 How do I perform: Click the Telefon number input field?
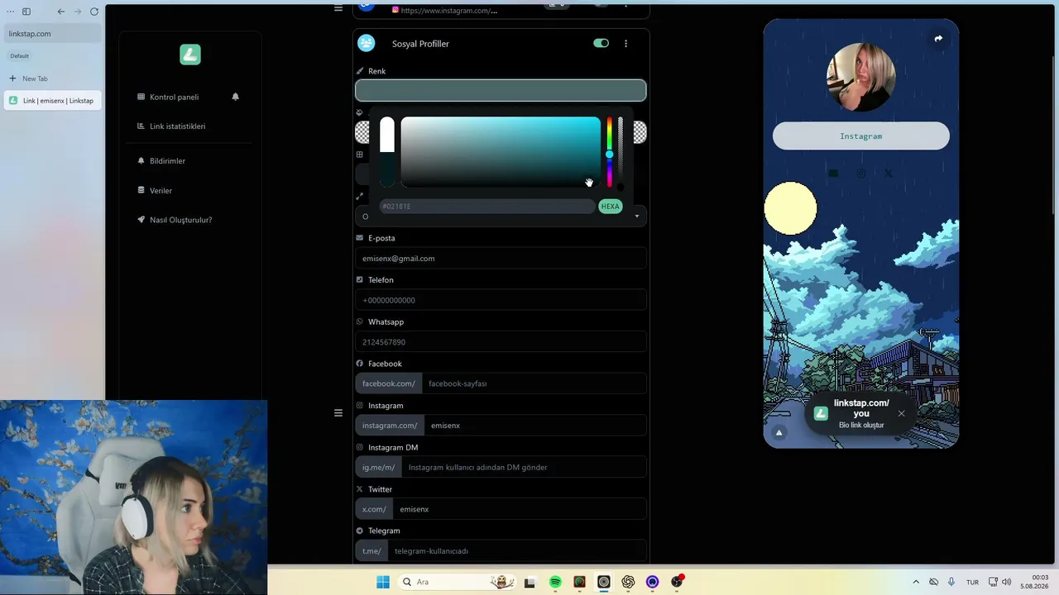pos(501,300)
